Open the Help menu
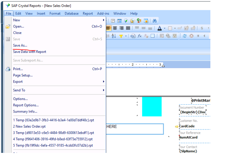The width and height of the screenshot is (236, 156). click(x=134, y=14)
